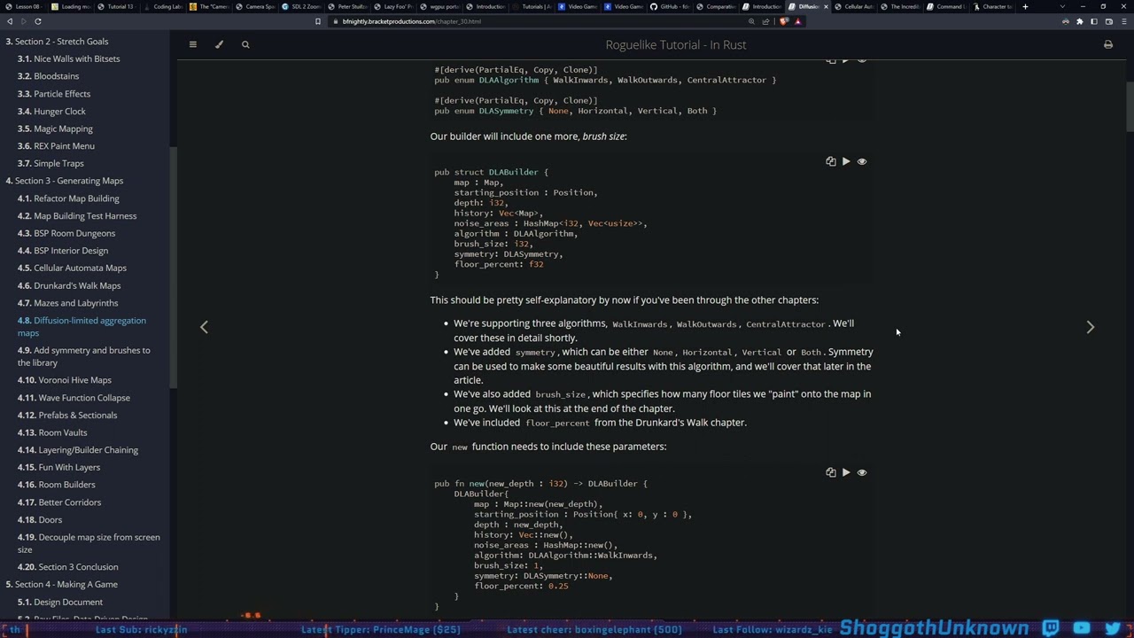Close the Diffusion-limited tab

[x=826, y=6]
